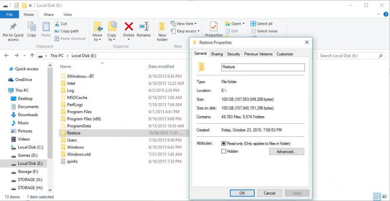Go forward with the Forward arrow
This screenshot has height=201, width=390.
pos(16,56)
